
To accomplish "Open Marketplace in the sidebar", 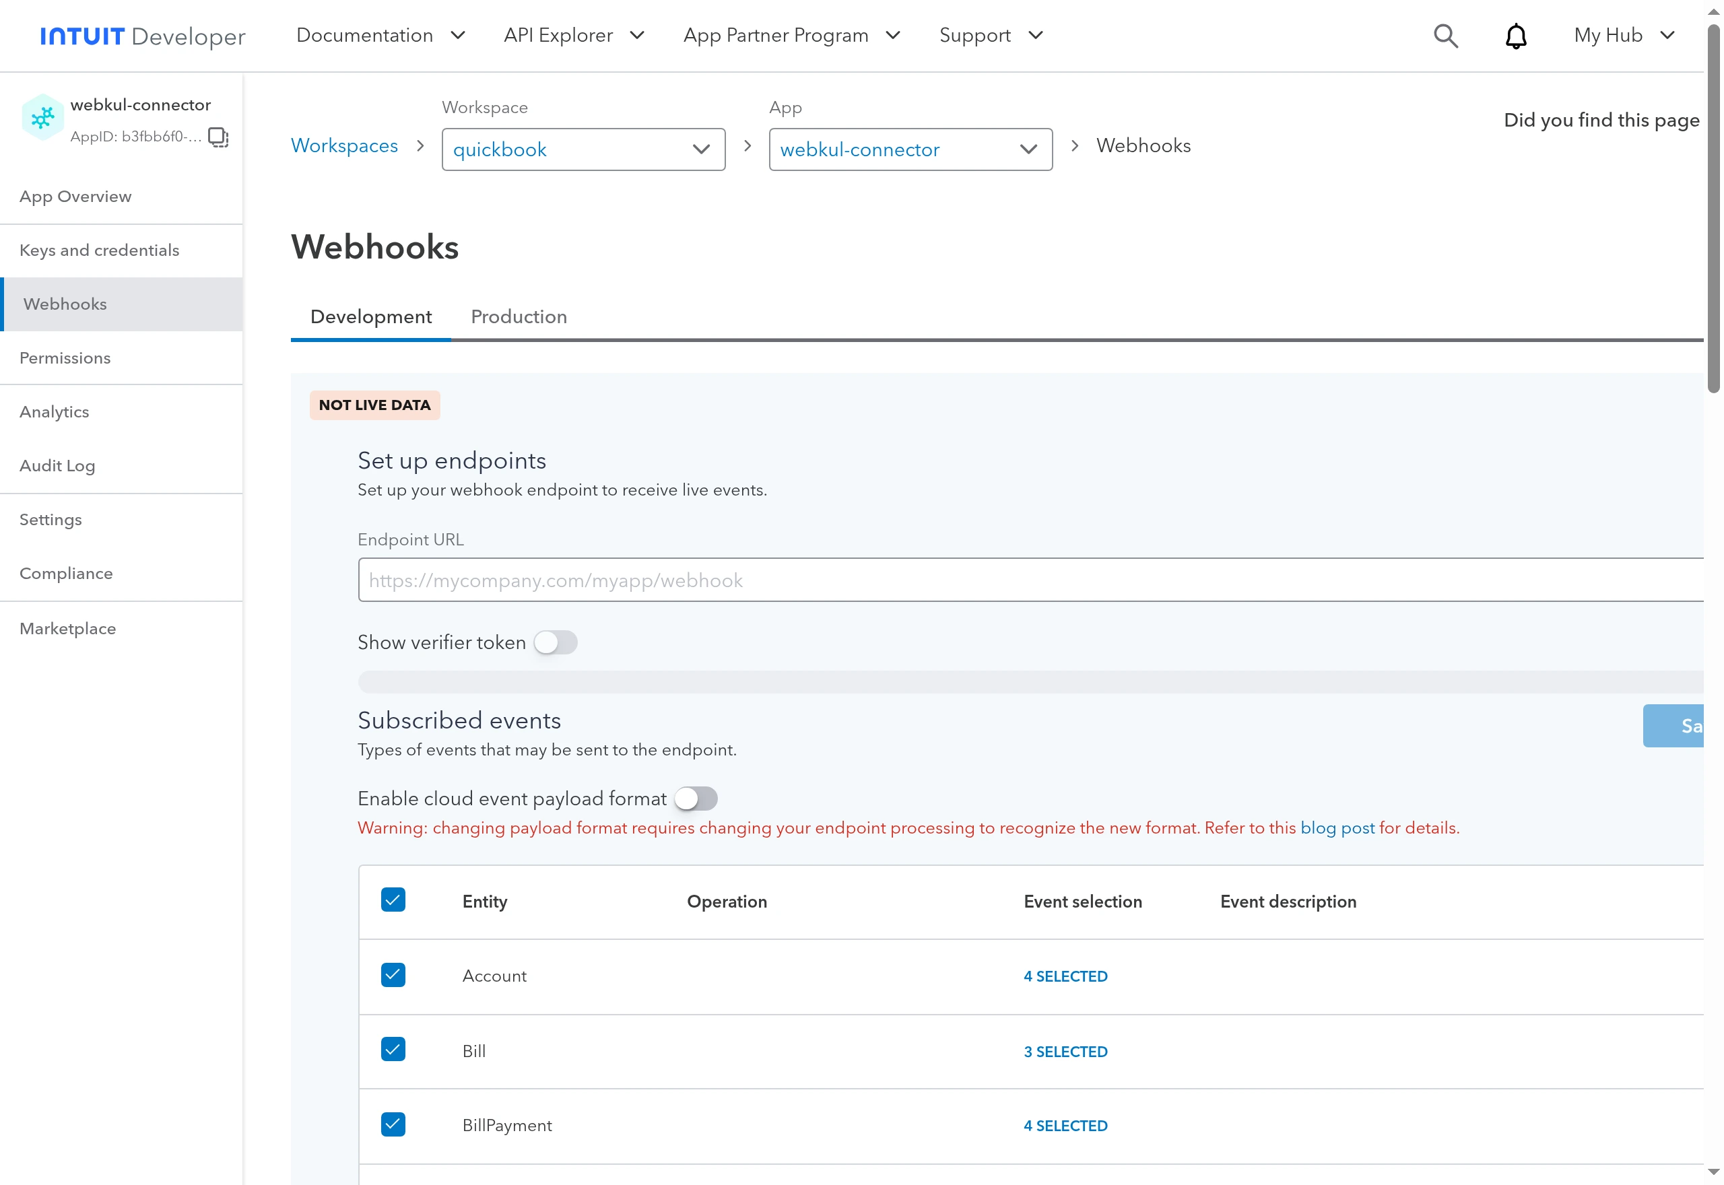I will (121, 628).
